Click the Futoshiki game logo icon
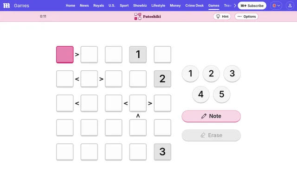This screenshot has width=297, height=185. click(138, 17)
